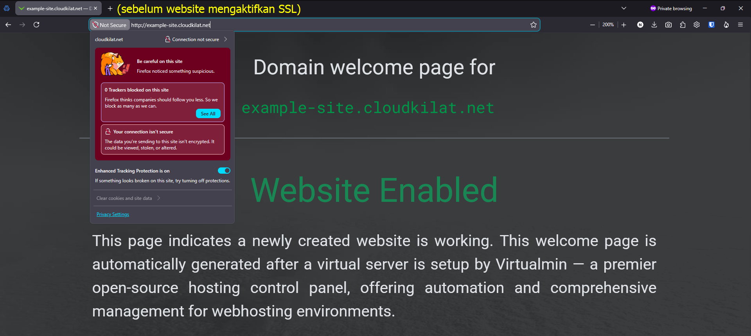Open the Not Secure site identity badge
751x336 pixels.
pyautogui.click(x=110, y=25)
